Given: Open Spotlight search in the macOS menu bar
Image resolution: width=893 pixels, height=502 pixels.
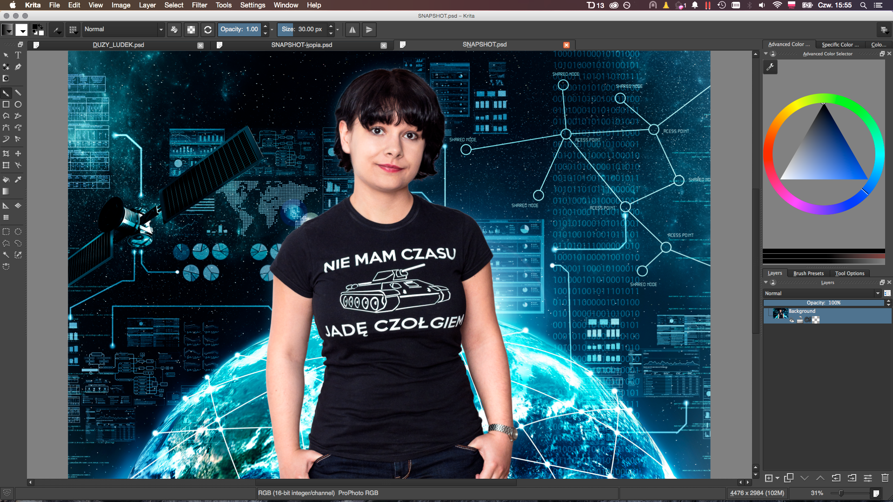Looking at the screenshot, I should (863, 5).
